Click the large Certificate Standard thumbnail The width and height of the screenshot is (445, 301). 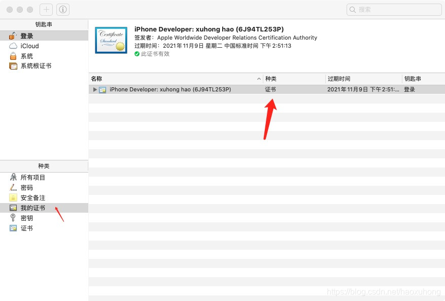pyautogui.click(x=111, y=40)
